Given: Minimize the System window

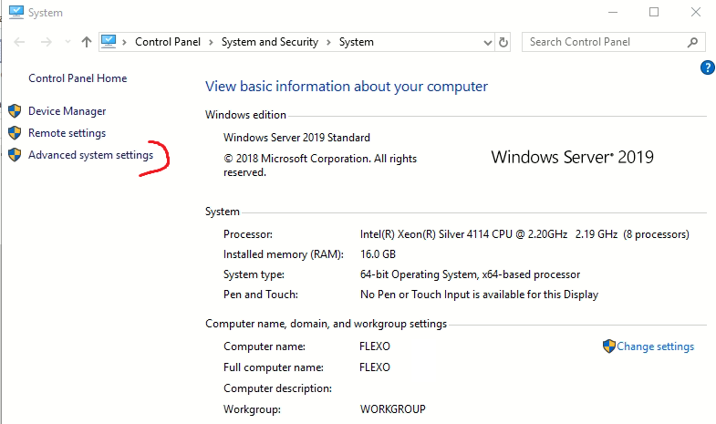Looking at the screenshot, I should 613,13.
